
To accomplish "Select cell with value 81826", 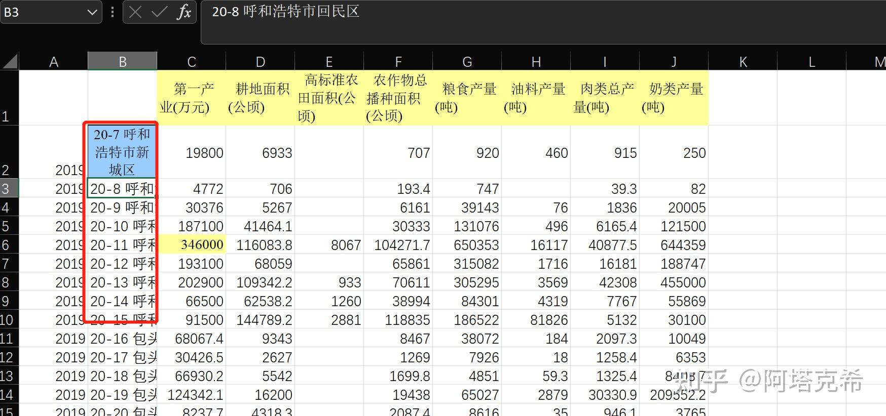I will (536, 320).
